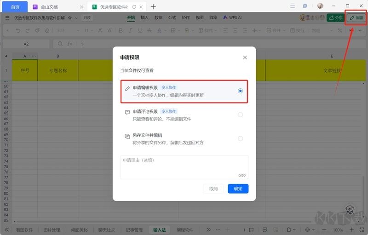The height and width of the screenshot is (235, 368).
Task: Toggle Bold formatting
Action: coord(121,30)
